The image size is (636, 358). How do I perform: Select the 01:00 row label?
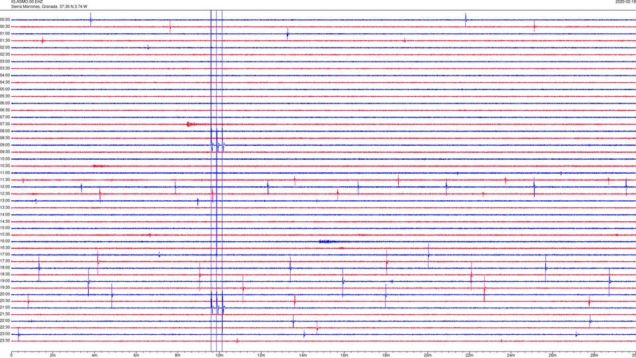coord(5,34)
